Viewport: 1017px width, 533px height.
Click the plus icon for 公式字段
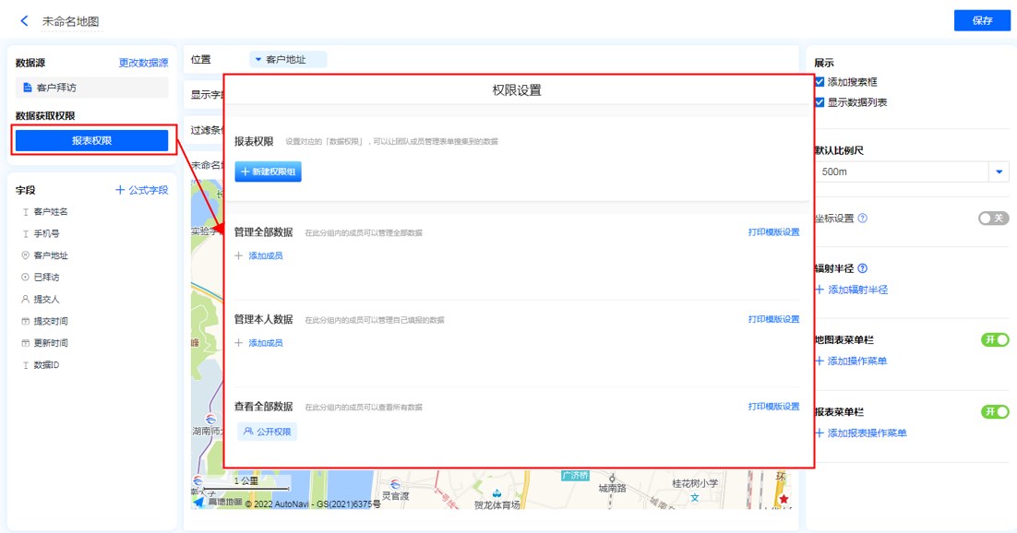coord(120,190)
